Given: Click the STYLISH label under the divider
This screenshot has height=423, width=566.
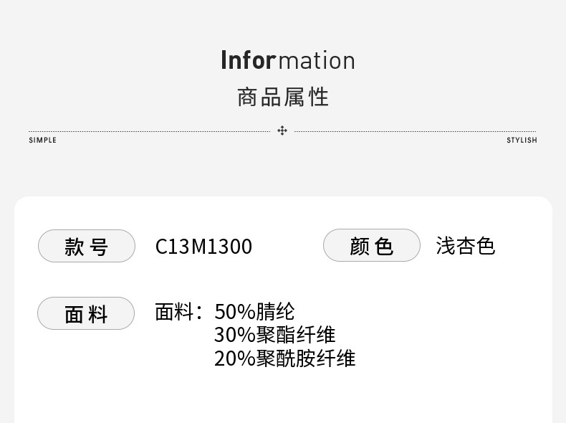Looking at the screenshot, I should (x=522, y=141).
